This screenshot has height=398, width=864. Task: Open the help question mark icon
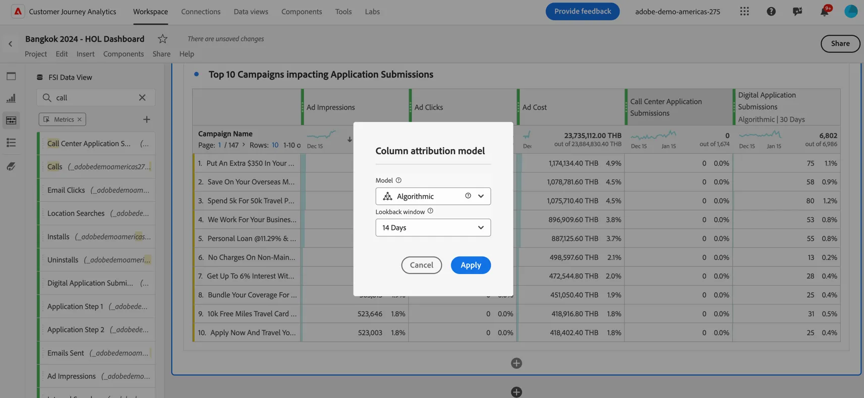coord(771,11)
